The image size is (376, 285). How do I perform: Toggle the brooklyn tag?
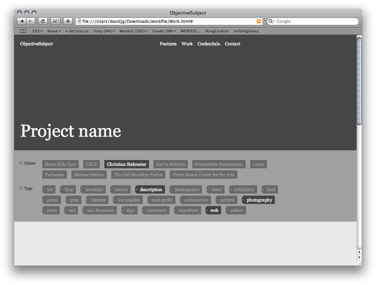93,189
